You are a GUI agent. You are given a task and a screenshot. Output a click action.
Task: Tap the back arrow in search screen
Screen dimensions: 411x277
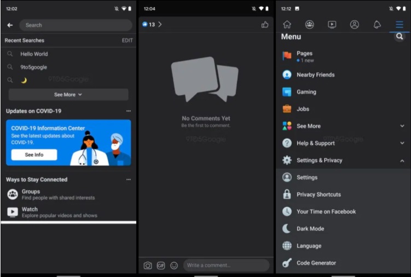click(x=10, y=25)
